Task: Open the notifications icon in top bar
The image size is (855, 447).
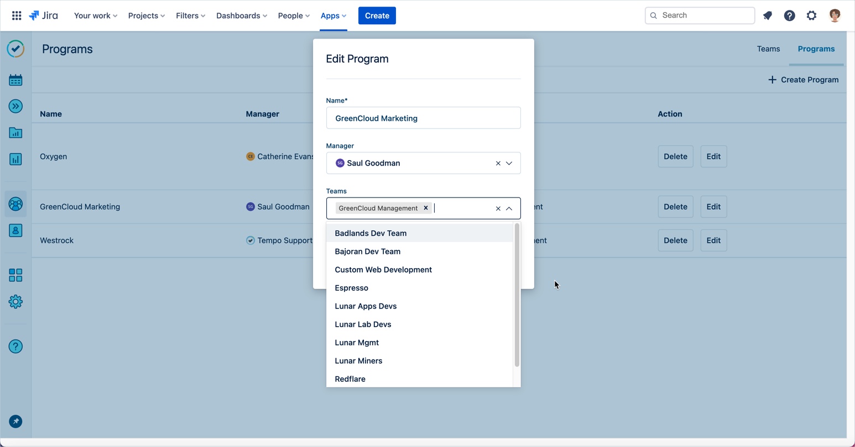Action: pyautogui.click(x=768, y=15)
